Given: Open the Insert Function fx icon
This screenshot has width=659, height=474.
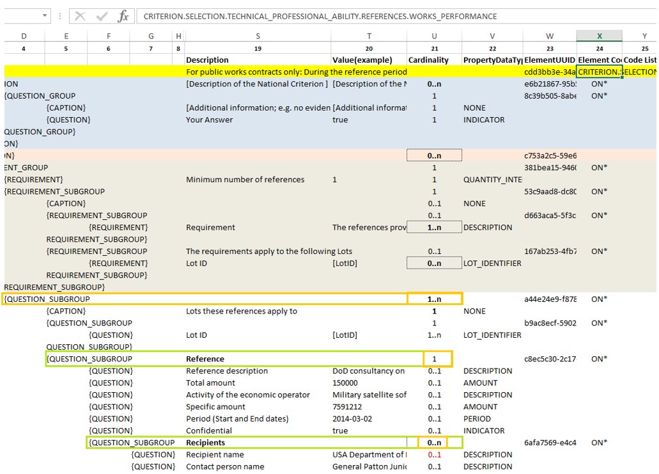Looking at the screenshot, I should click(123, 17).
